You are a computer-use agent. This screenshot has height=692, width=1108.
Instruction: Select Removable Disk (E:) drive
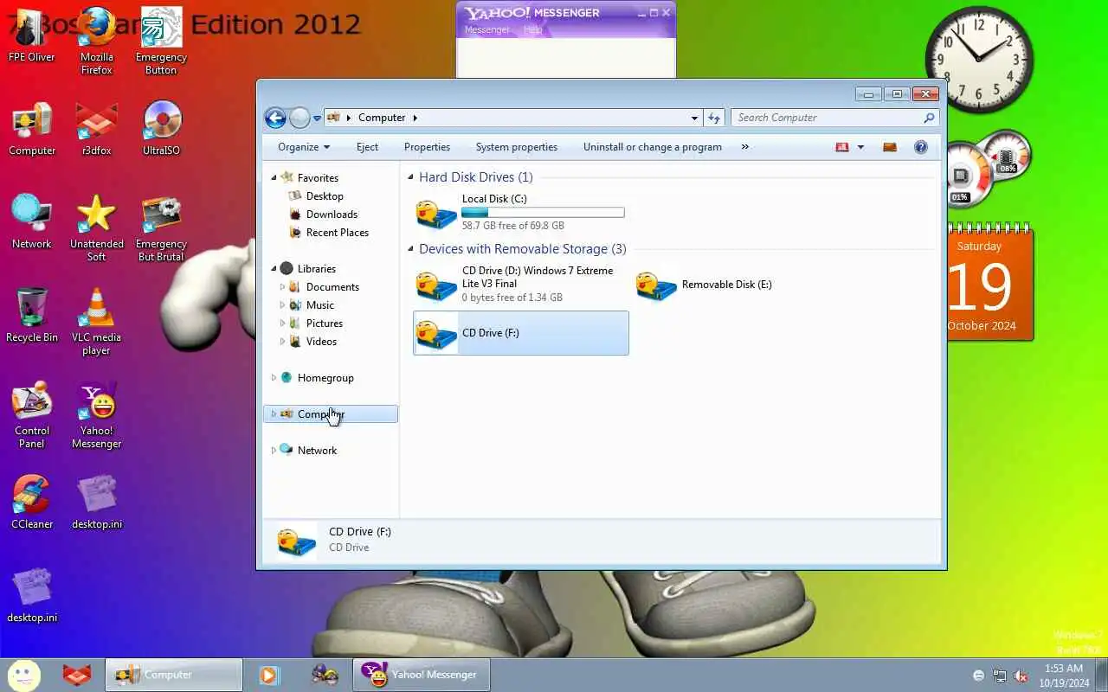point(741,285)
